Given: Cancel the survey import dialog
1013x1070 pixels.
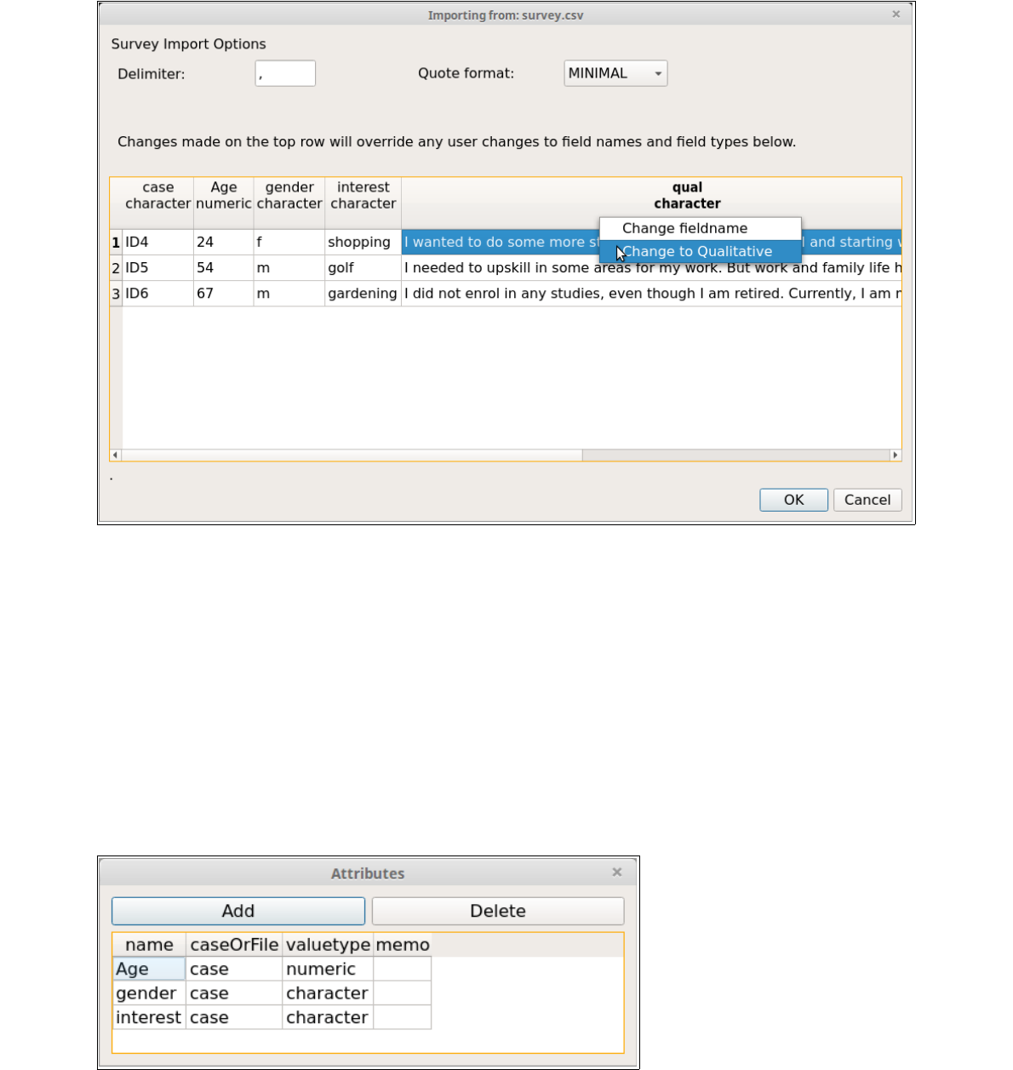Looking at the screenshot, I should pyautogui.click(x=867, y=500).
